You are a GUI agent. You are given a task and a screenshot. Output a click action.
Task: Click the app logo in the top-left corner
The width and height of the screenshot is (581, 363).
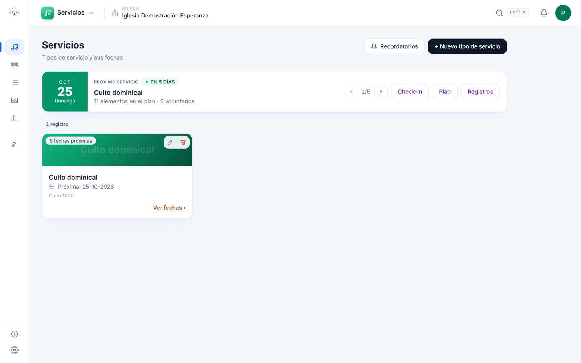pos(14,12)
